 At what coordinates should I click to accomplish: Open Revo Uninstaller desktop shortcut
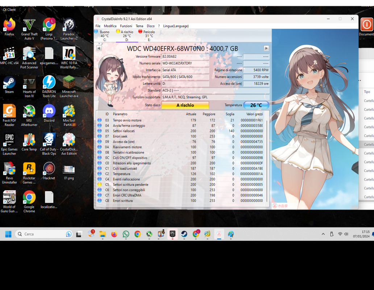coord(9,173)
